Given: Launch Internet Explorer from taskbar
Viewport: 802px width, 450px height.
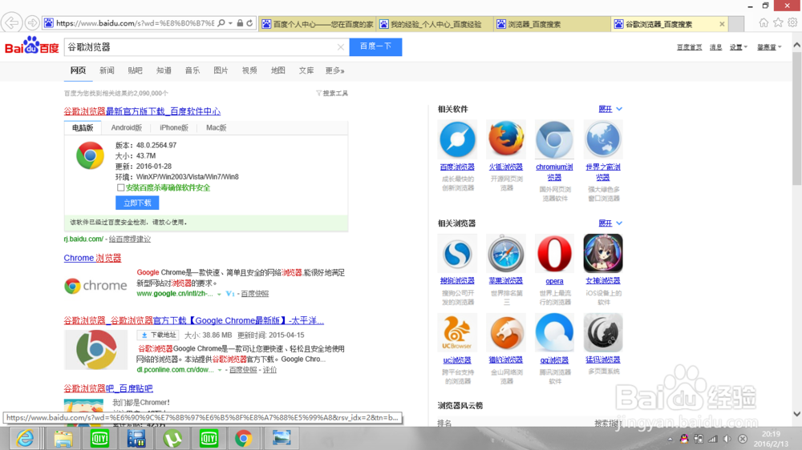Looking at the screenshot, I should pyautogui.click(x=25, y=438).
